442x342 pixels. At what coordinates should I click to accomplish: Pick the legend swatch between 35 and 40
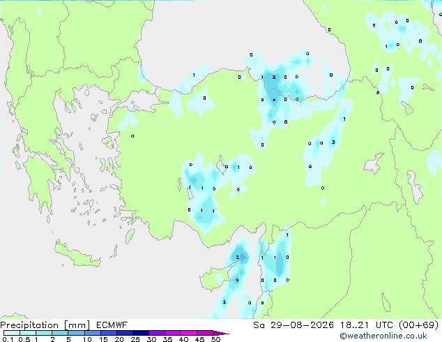pos(173,333)
